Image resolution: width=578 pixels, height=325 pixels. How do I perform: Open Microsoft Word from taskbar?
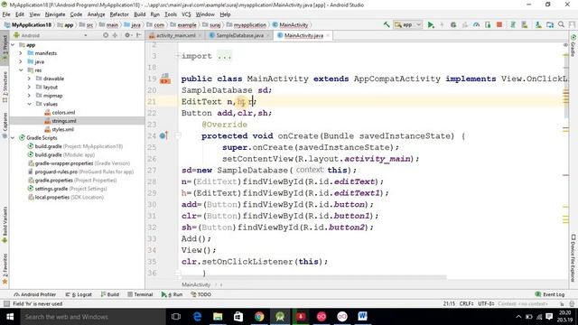click(x=363, y=317)
